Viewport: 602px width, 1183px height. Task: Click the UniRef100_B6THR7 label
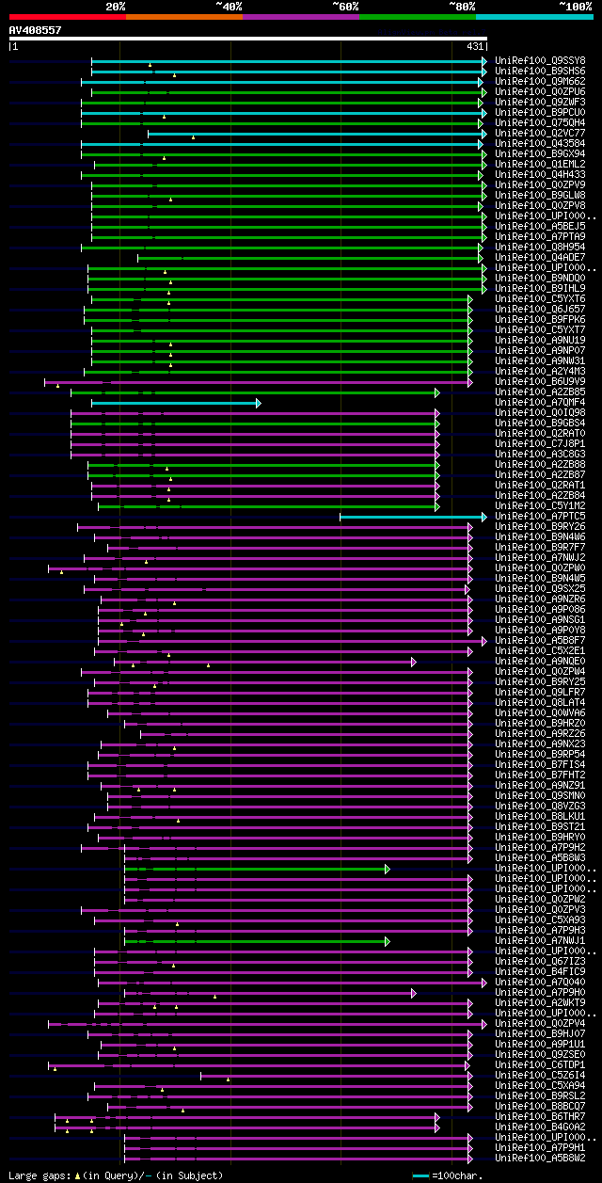pos(540,1116)
